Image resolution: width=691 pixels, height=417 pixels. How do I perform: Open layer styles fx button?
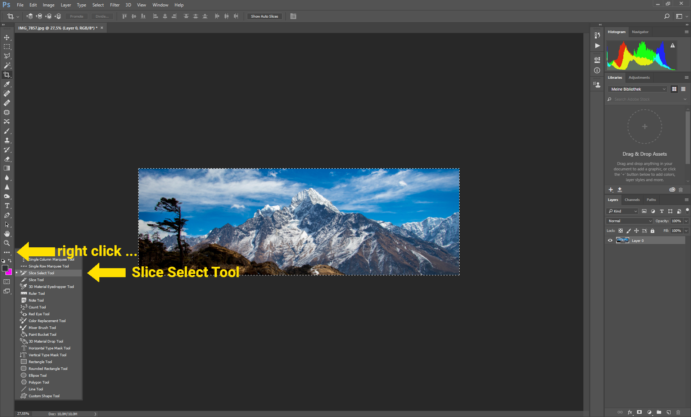click(630, 412)
